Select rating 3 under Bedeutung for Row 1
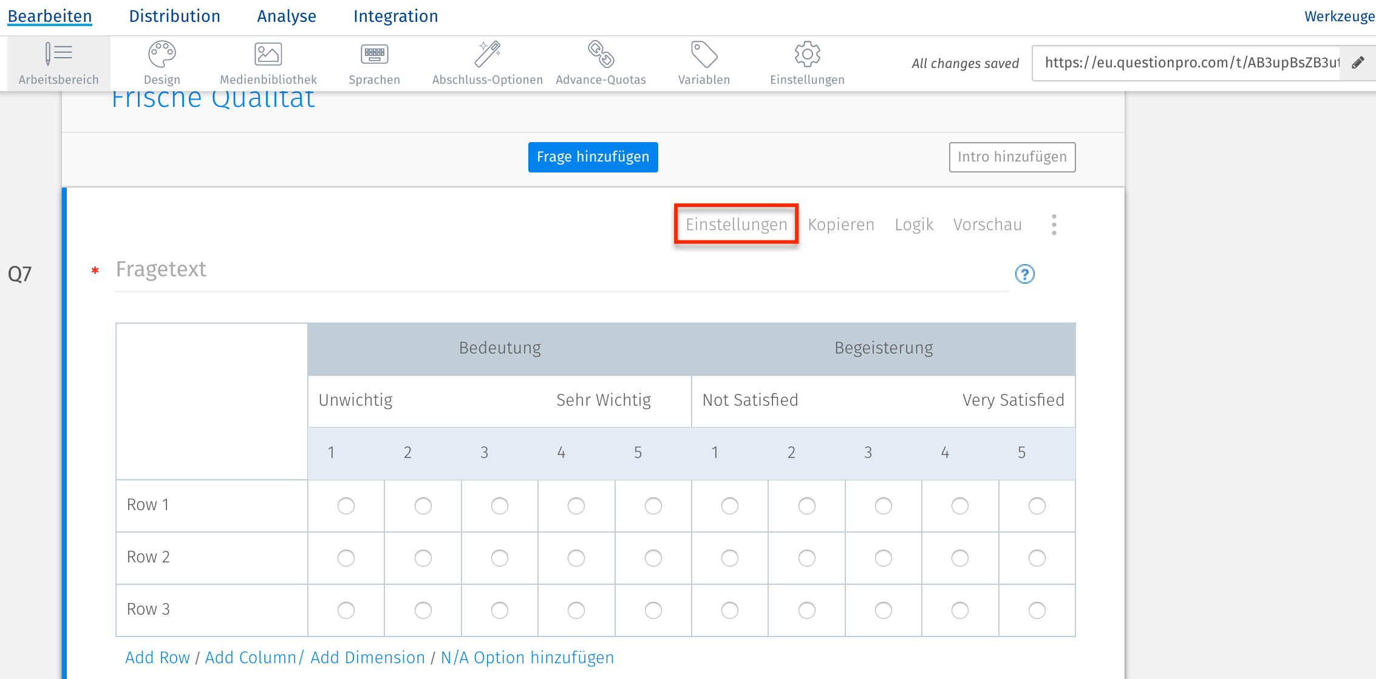The image size is (1376, 679). pos(499,505)
